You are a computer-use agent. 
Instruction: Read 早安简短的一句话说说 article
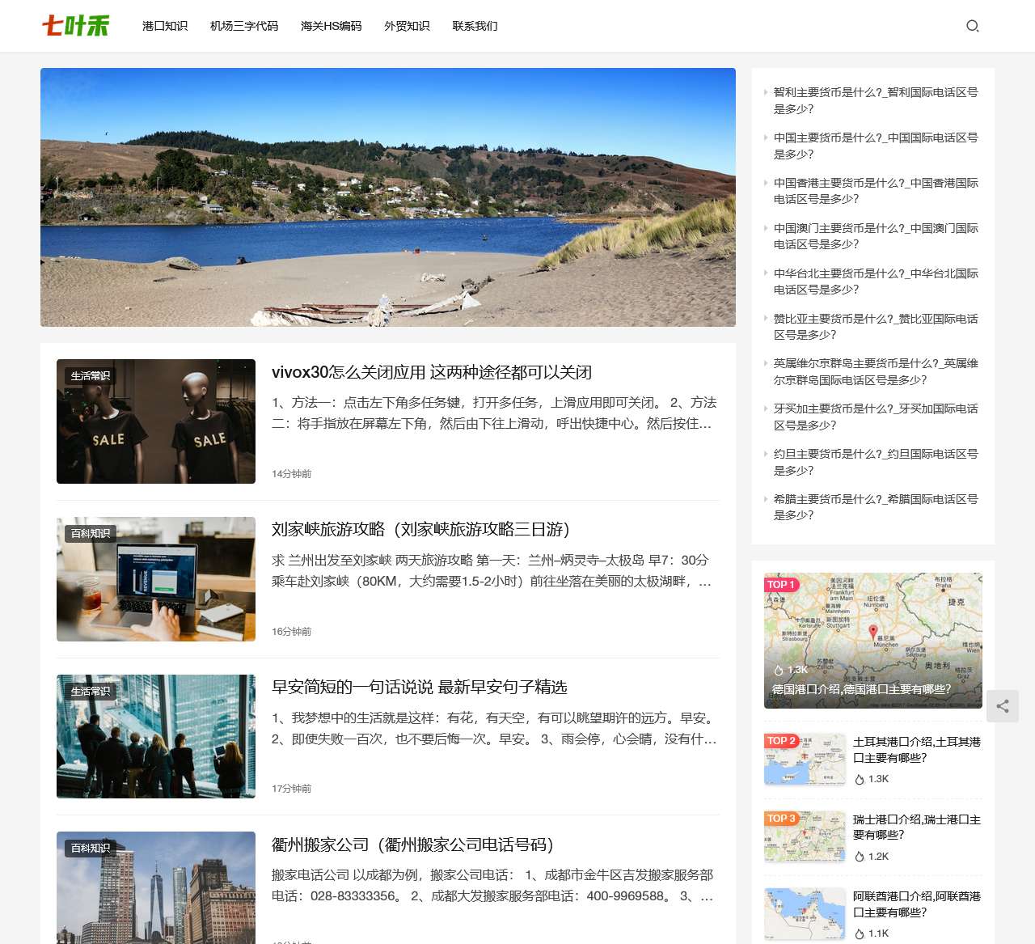pos(420,687)
